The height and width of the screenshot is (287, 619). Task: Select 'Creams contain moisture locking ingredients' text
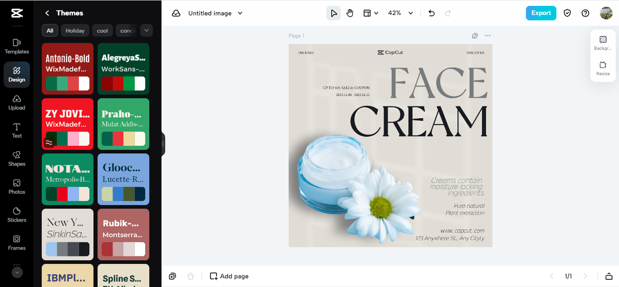(457, 187)
